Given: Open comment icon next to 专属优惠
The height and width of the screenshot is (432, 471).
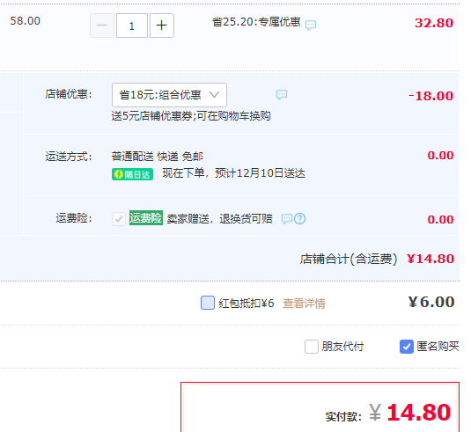Looking at the screenshot, I should [x=311, y=25].
